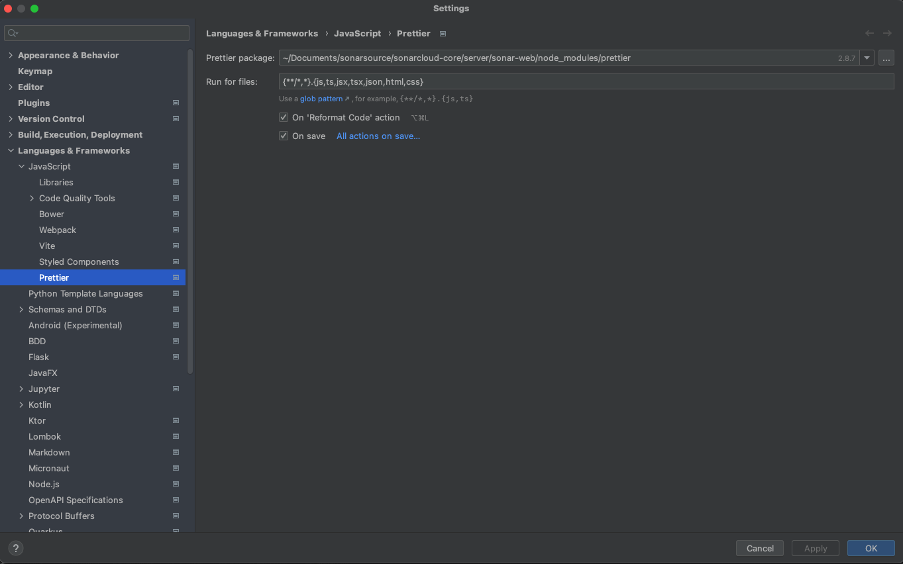This screenshot has height=564, width=903.
Task: Collapse Languages & Frameworks section
Action: [x=11, y=150]
